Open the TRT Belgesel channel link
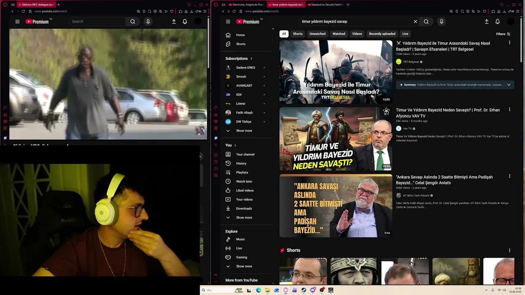525x295 pixels. 411,62
